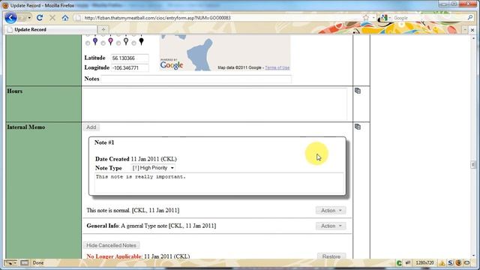The height and width of the screenshot is (270, 480).
Task: Select radio button beside the blue map pin
Action: tap(88, 43)
